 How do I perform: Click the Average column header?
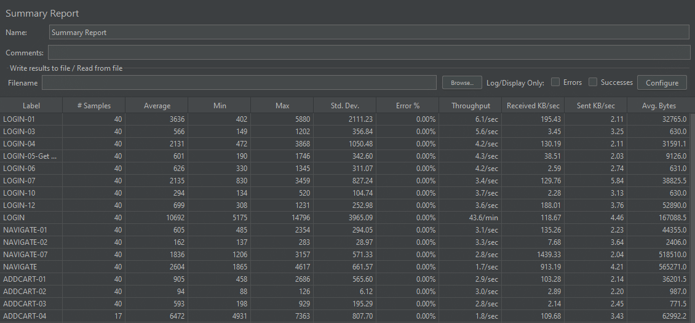pos(157,106)
